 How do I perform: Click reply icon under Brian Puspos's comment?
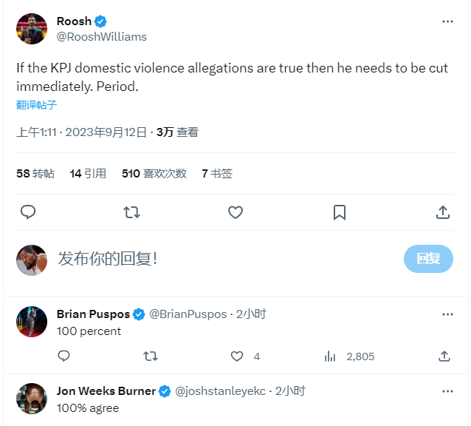(64, 356)
